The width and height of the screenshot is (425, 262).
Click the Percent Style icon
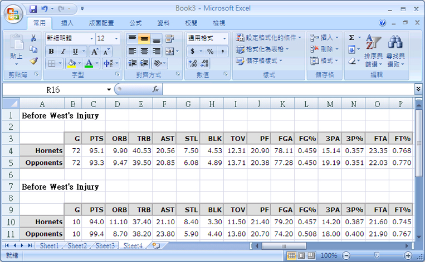(x=210, y=51)
